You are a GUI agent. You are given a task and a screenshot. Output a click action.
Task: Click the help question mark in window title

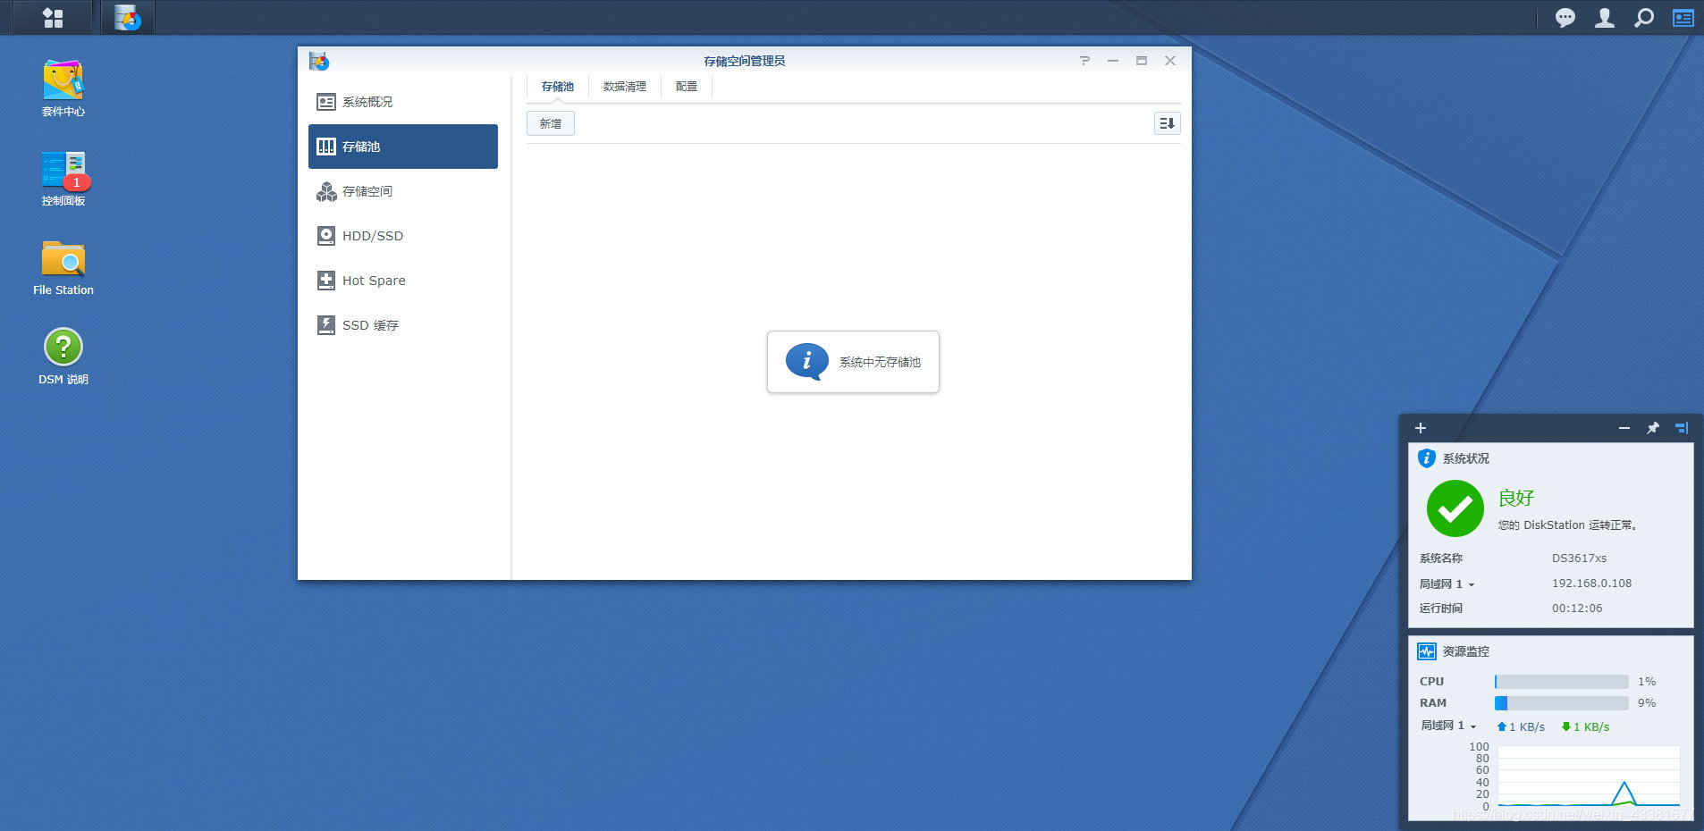(1084, 61)
